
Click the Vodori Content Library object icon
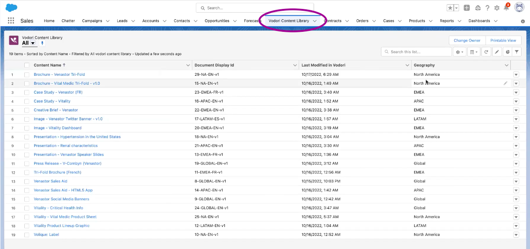pos(14,40)
